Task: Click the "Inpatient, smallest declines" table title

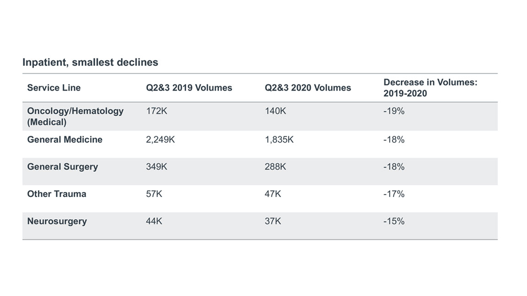Action: [x=90, y=63]
